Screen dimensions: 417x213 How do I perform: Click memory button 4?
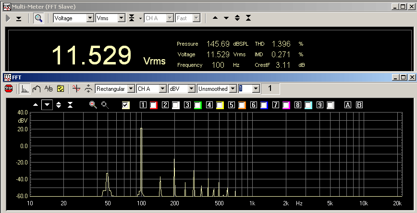coord(209,105)
